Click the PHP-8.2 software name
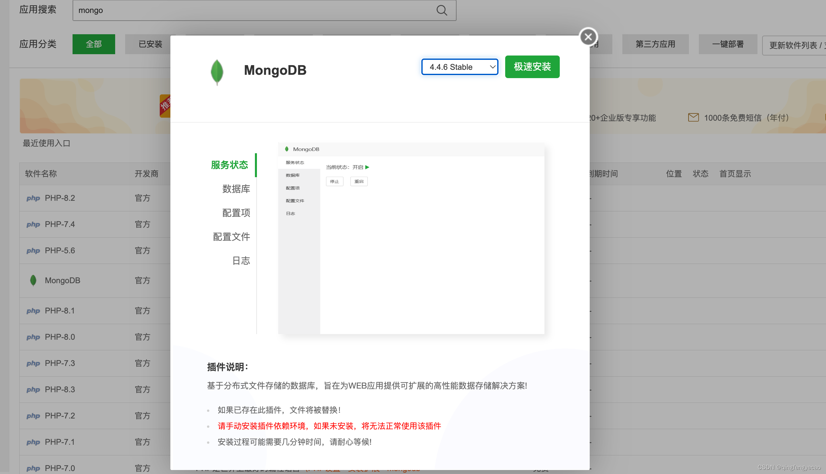826x474 pixels. 60,198
